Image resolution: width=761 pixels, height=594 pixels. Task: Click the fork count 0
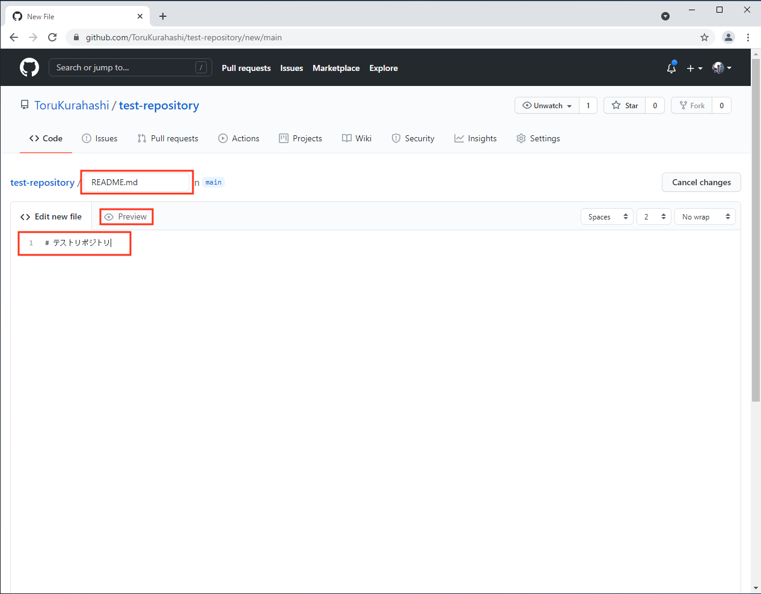pyautogui.click(x=722, y=105)
